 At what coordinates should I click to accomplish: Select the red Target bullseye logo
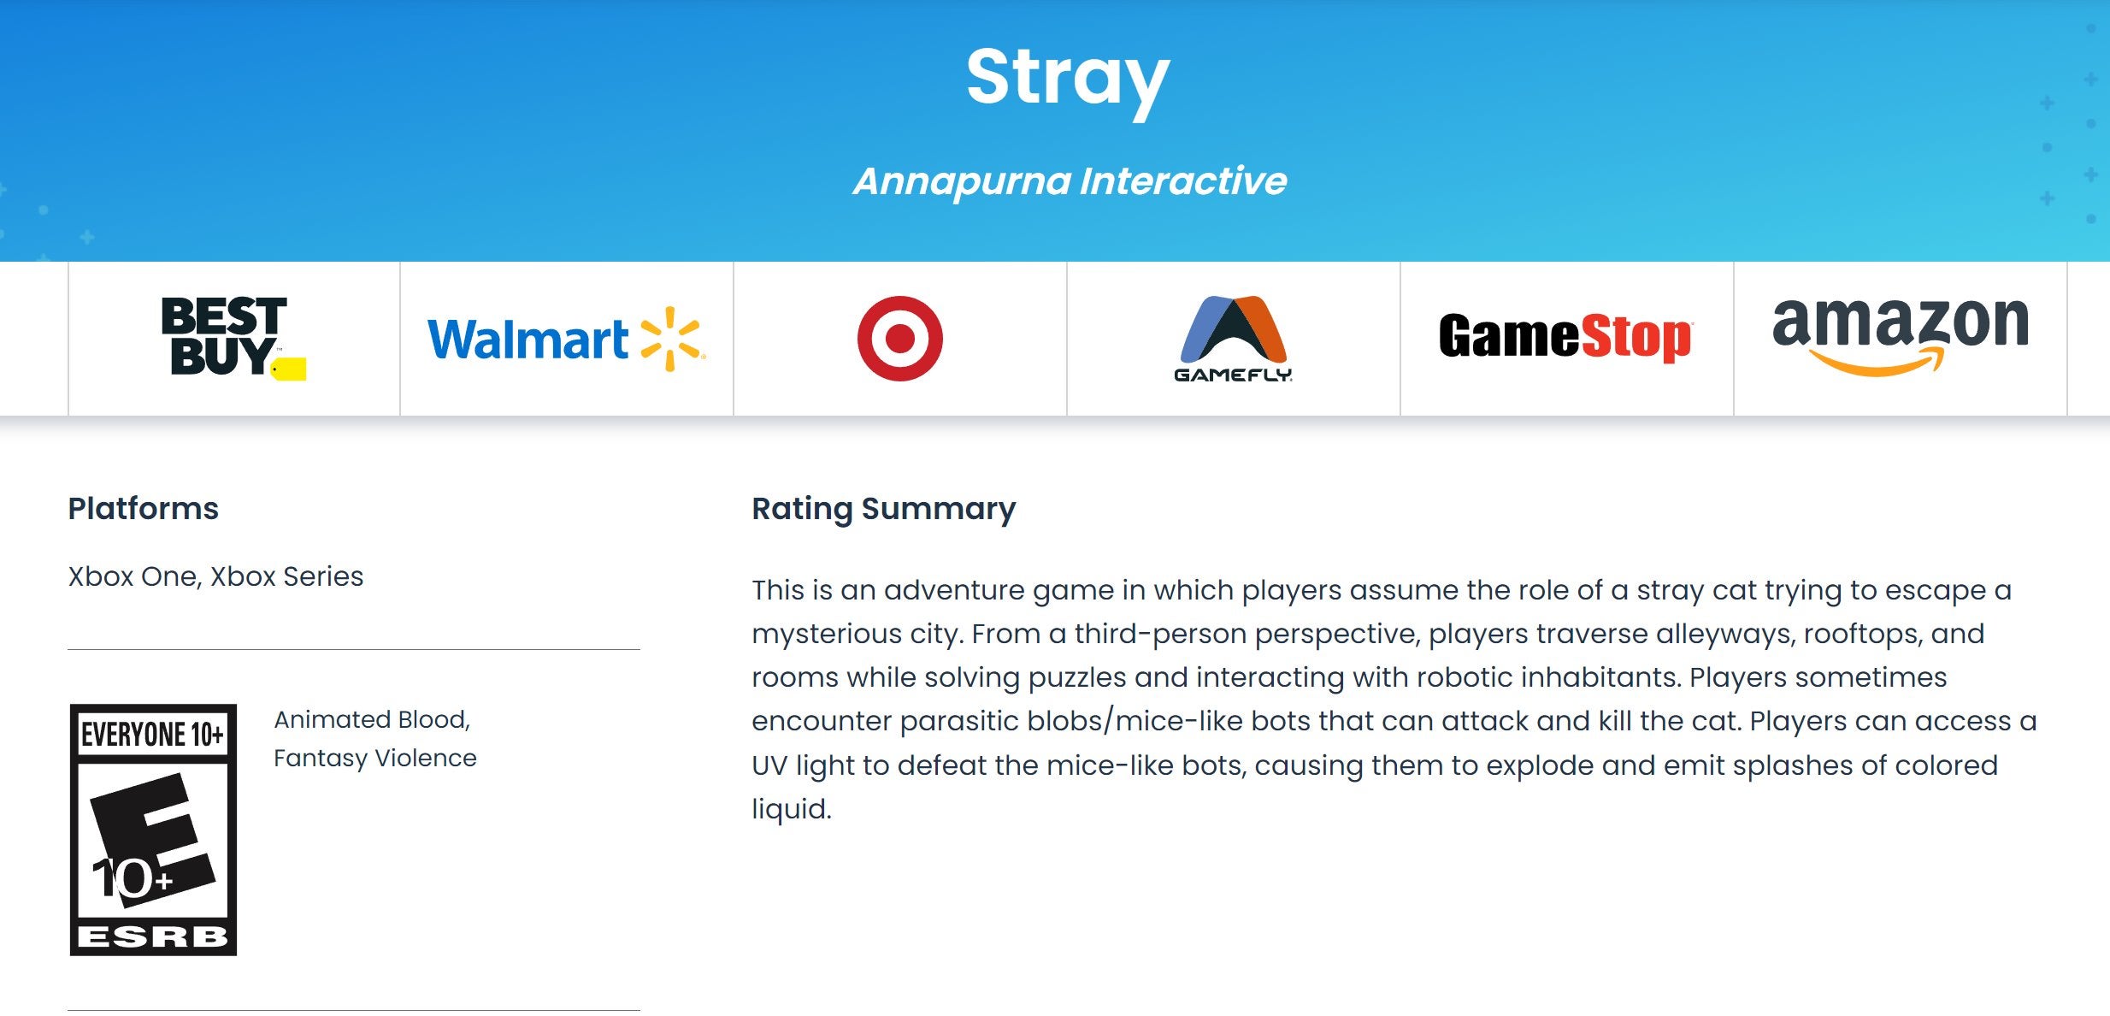tap(899, 339)
